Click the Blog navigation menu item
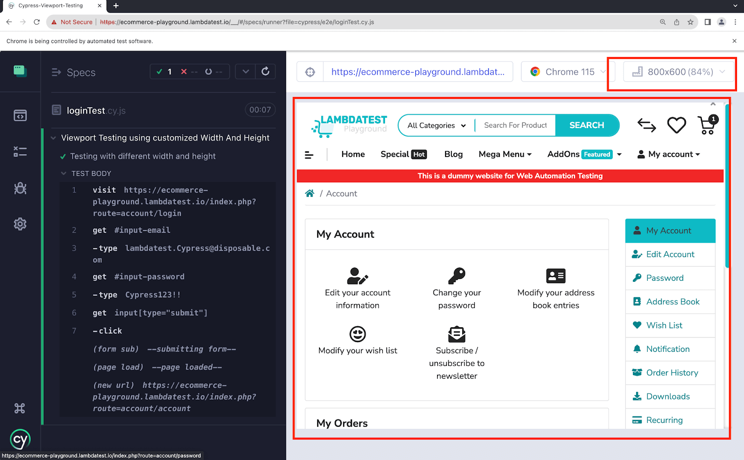This screenshot has height=460, width=744. (x=453, y=154)
